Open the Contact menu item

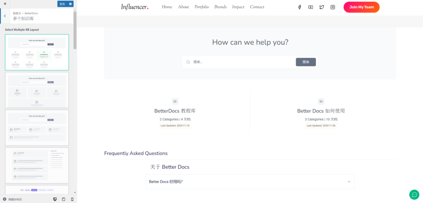coord(257,7)
